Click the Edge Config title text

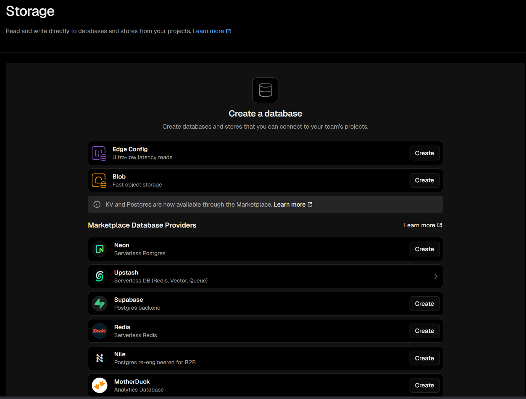[x=130, y=149]
